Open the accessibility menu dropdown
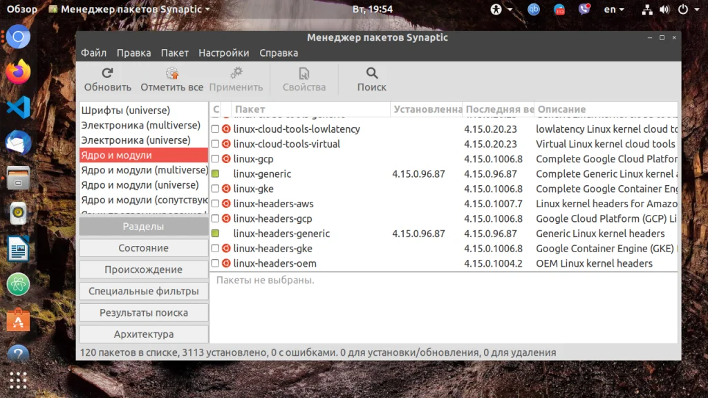Image resolution: width=708 pixels, height=398 pixels. (501, 9)
